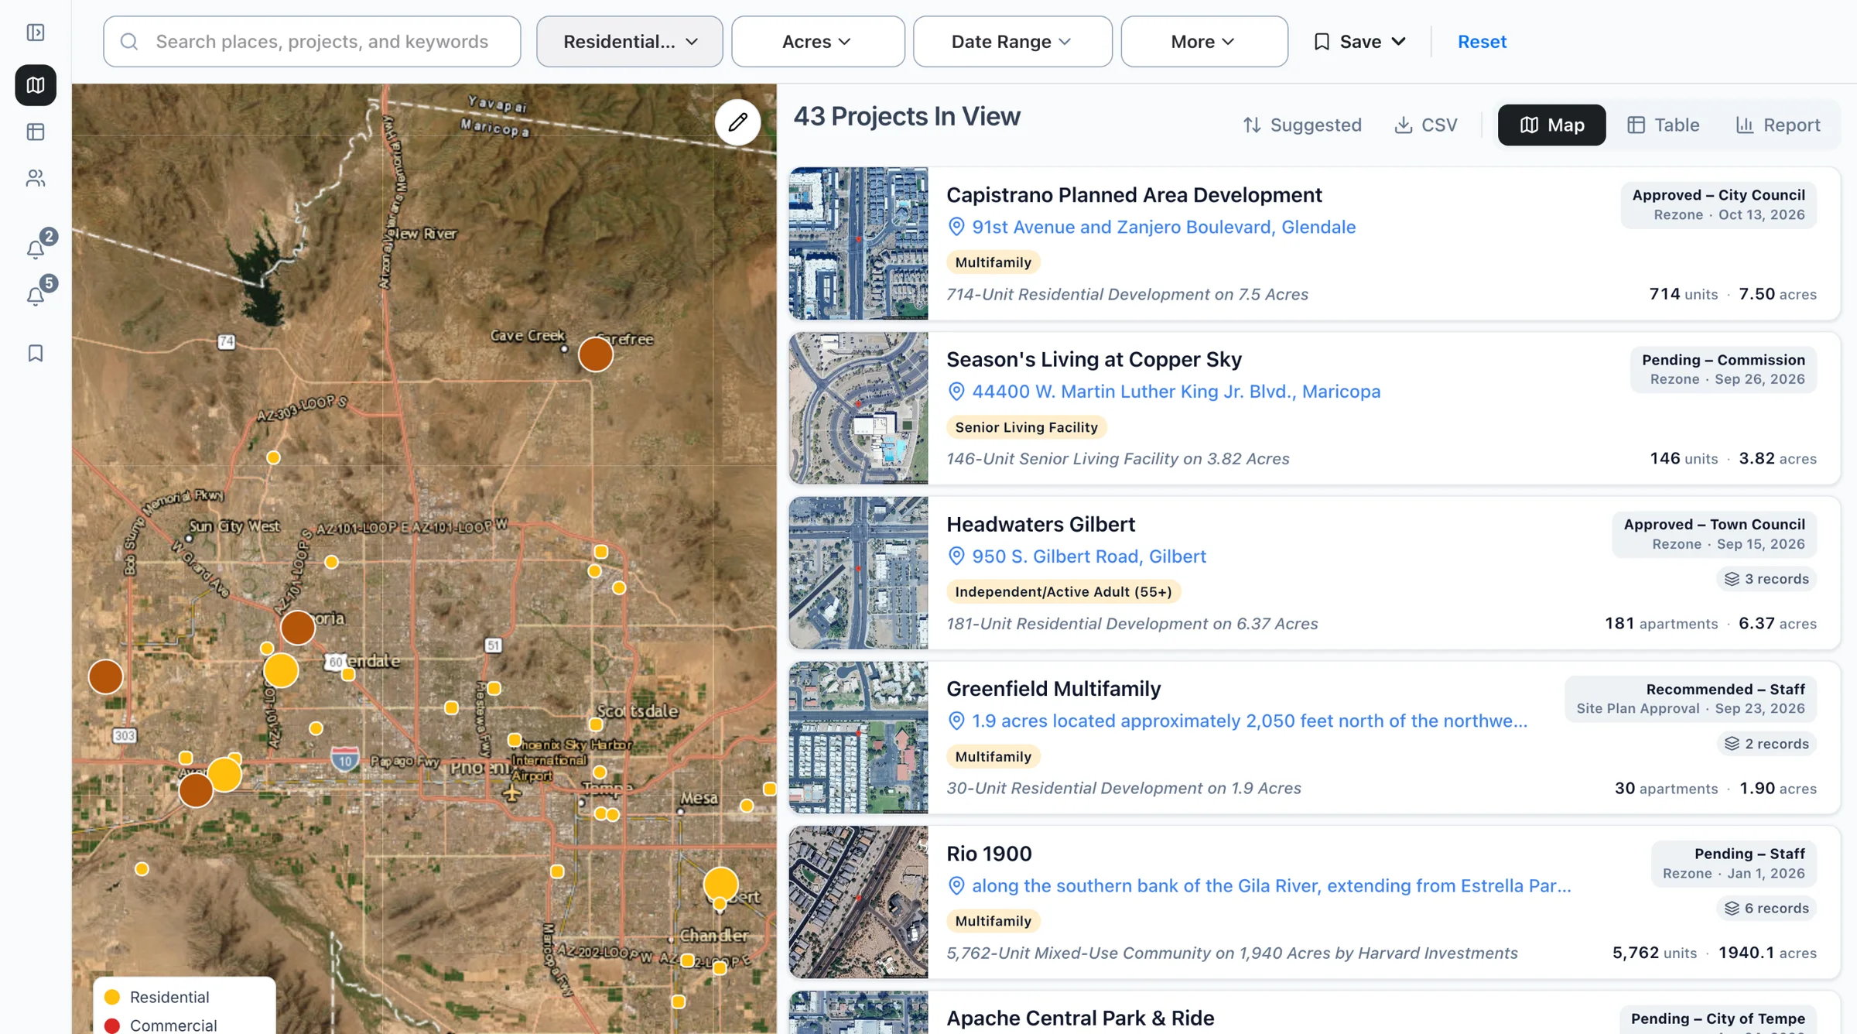Screen dimensions: 1857x1034
Task: Click the Residential yellow legend swatch
Action: click(x=112, y=997)
